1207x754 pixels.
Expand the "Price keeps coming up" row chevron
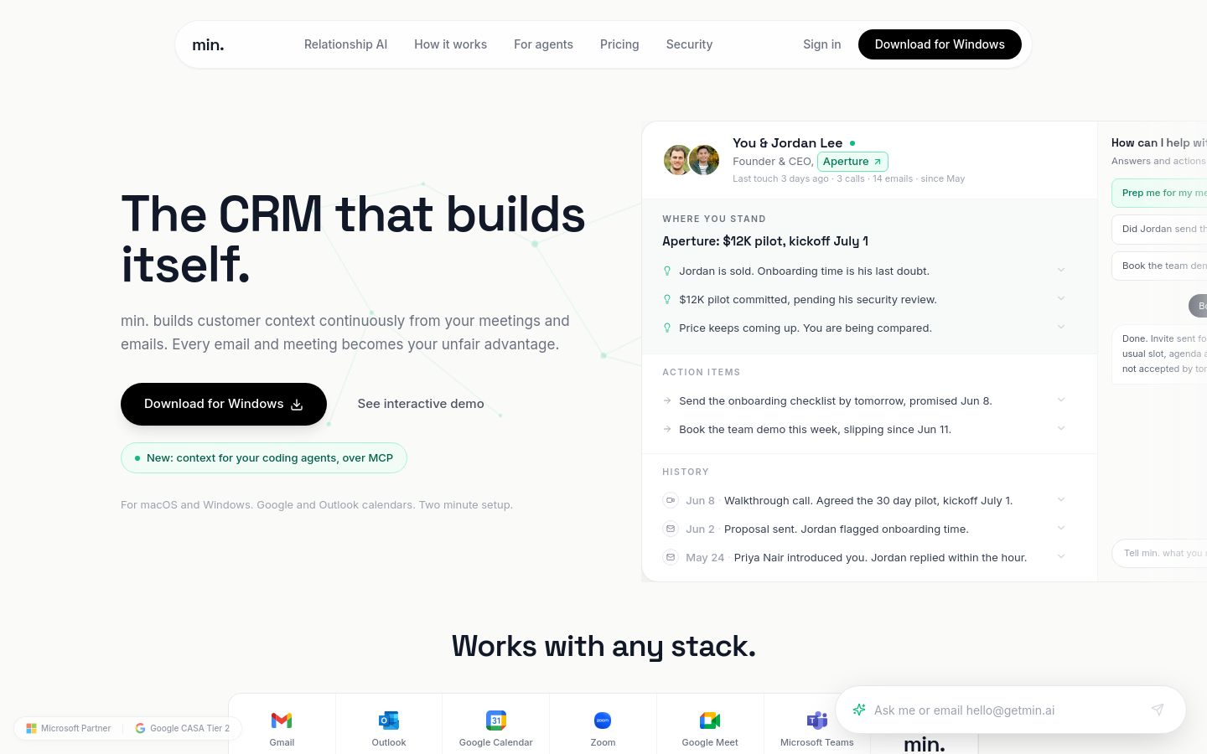point(1061,327)
